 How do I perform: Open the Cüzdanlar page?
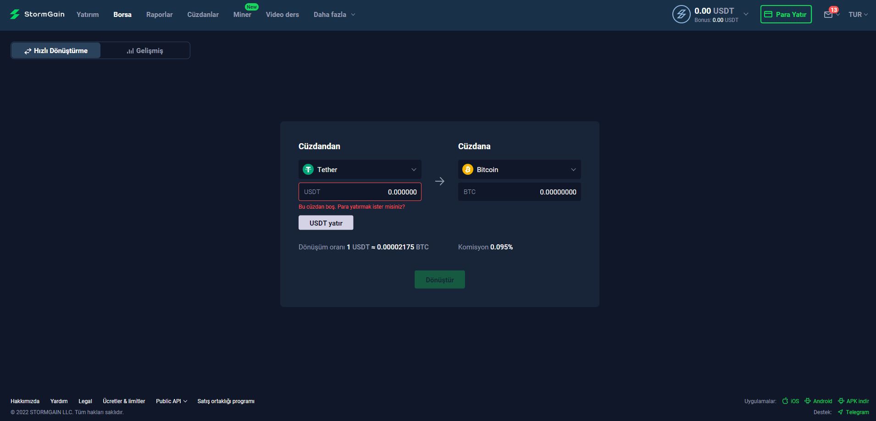click(x=203, y=15)
